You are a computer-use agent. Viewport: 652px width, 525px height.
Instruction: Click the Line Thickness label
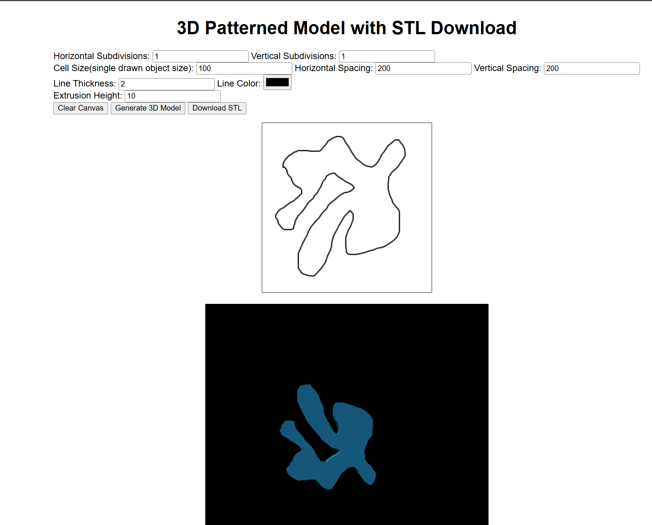tap(85, 83)
